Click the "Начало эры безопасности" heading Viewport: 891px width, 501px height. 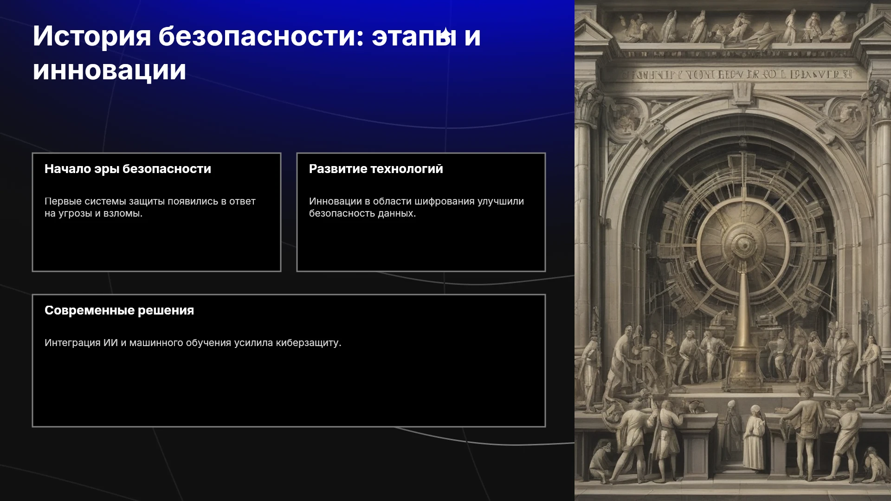(128, 169)
